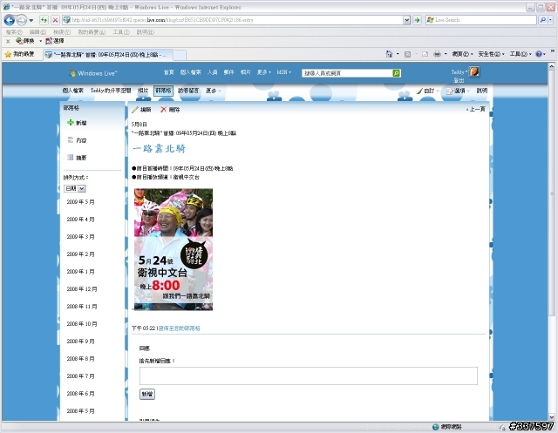The height and width of the screenshot is (433, 558).
Task: Click the Home icon in command bar
Action: click(x=389, y=54)
